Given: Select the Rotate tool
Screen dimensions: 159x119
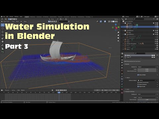Looking at the screenshot, I should tap(3, 35).
